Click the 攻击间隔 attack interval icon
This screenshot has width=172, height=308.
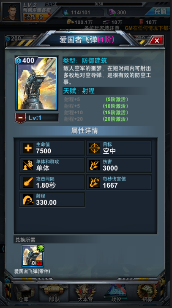tap(28, 182)
